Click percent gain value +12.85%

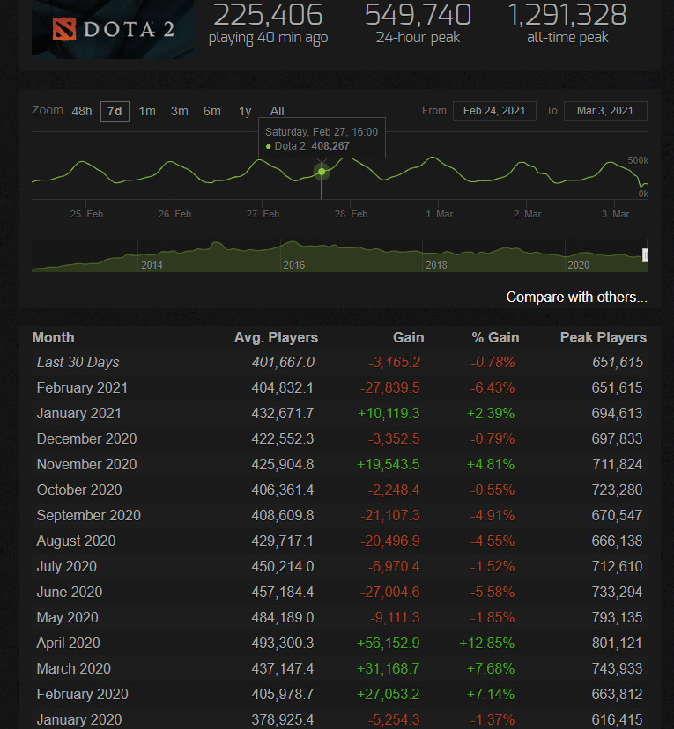coord(487,644)
